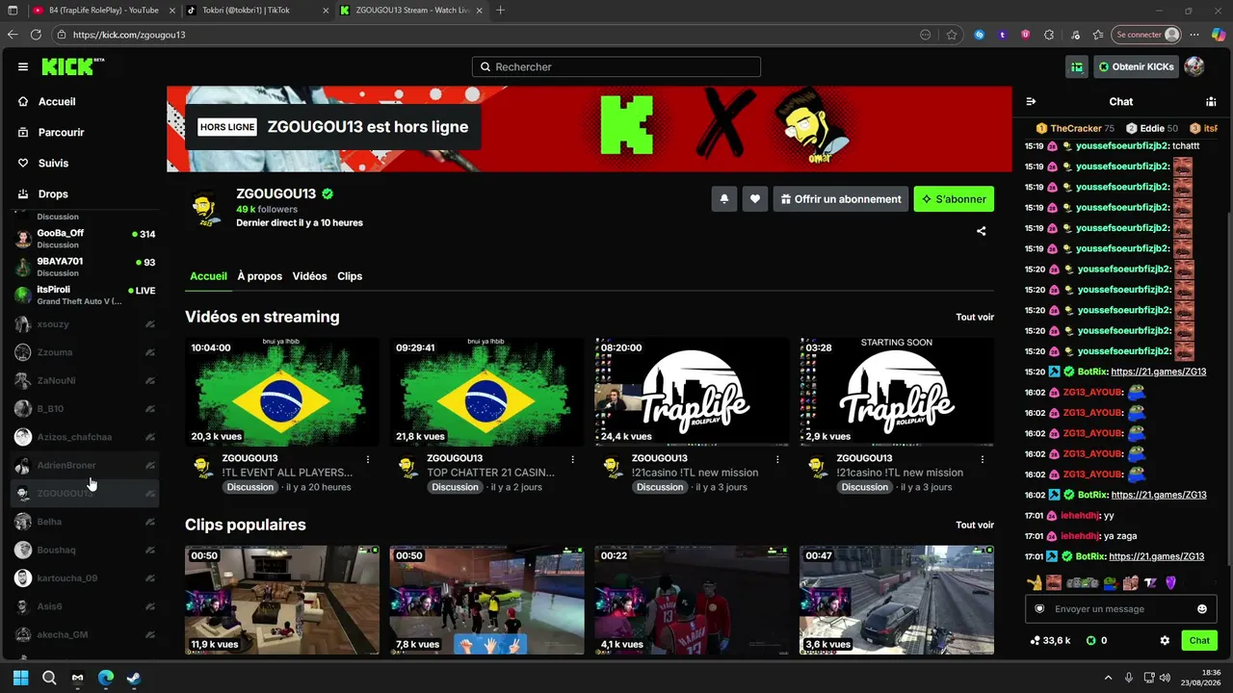Add this page to favorites star
The height and width of the screenshot is (693, 1233).
click(x=952, y=35)
